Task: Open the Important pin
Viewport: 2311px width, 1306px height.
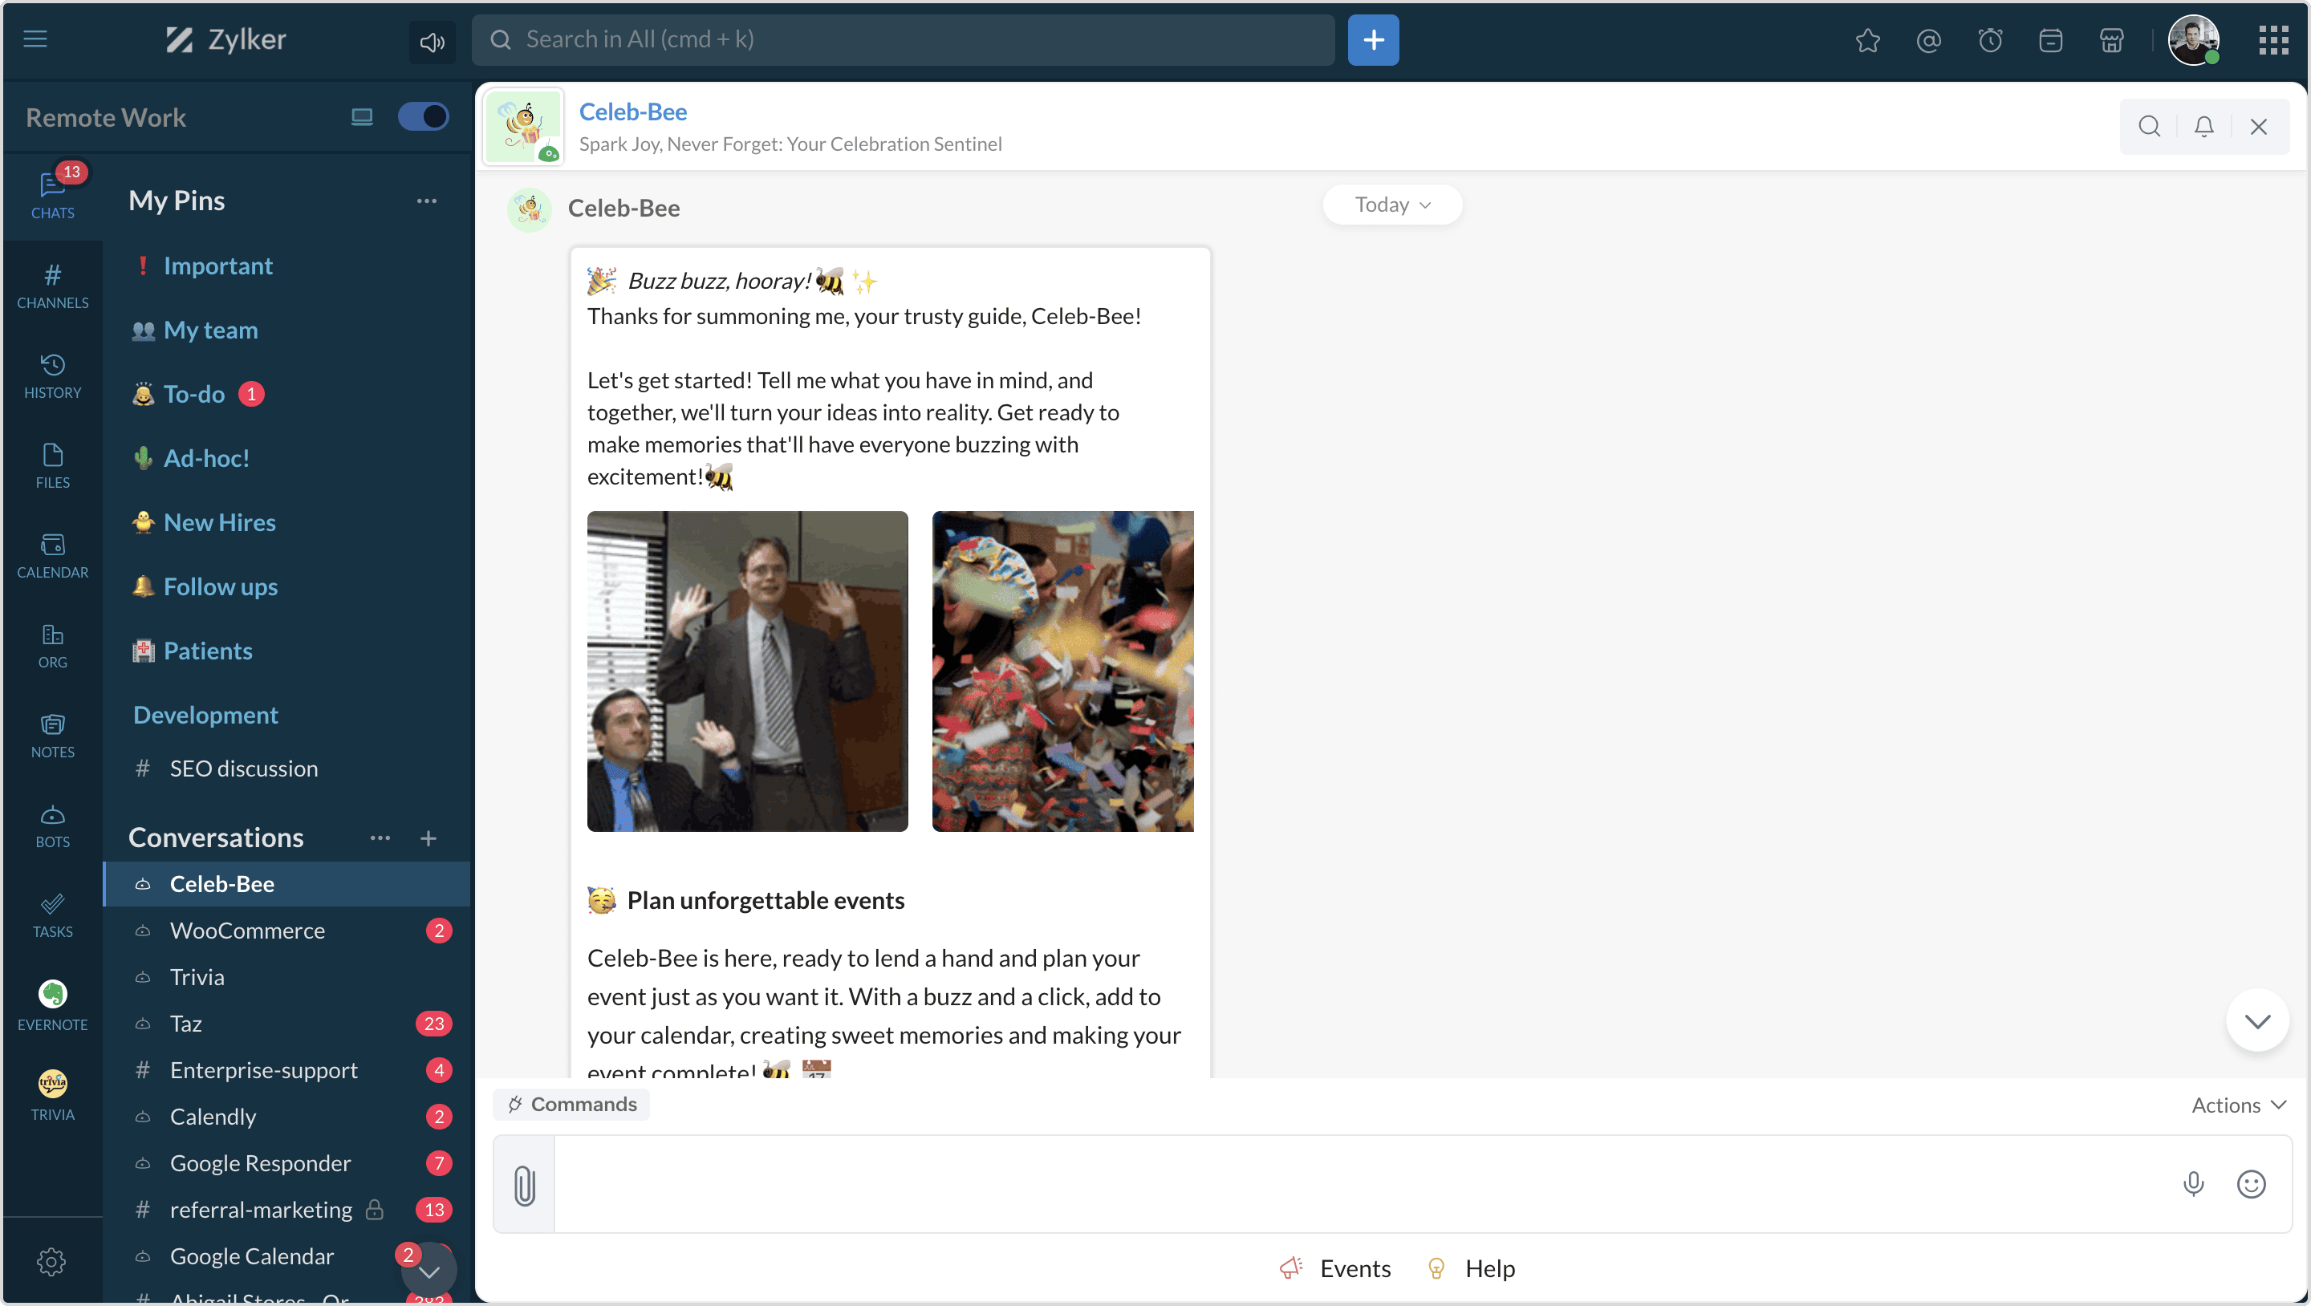Action: pos(218,266)
